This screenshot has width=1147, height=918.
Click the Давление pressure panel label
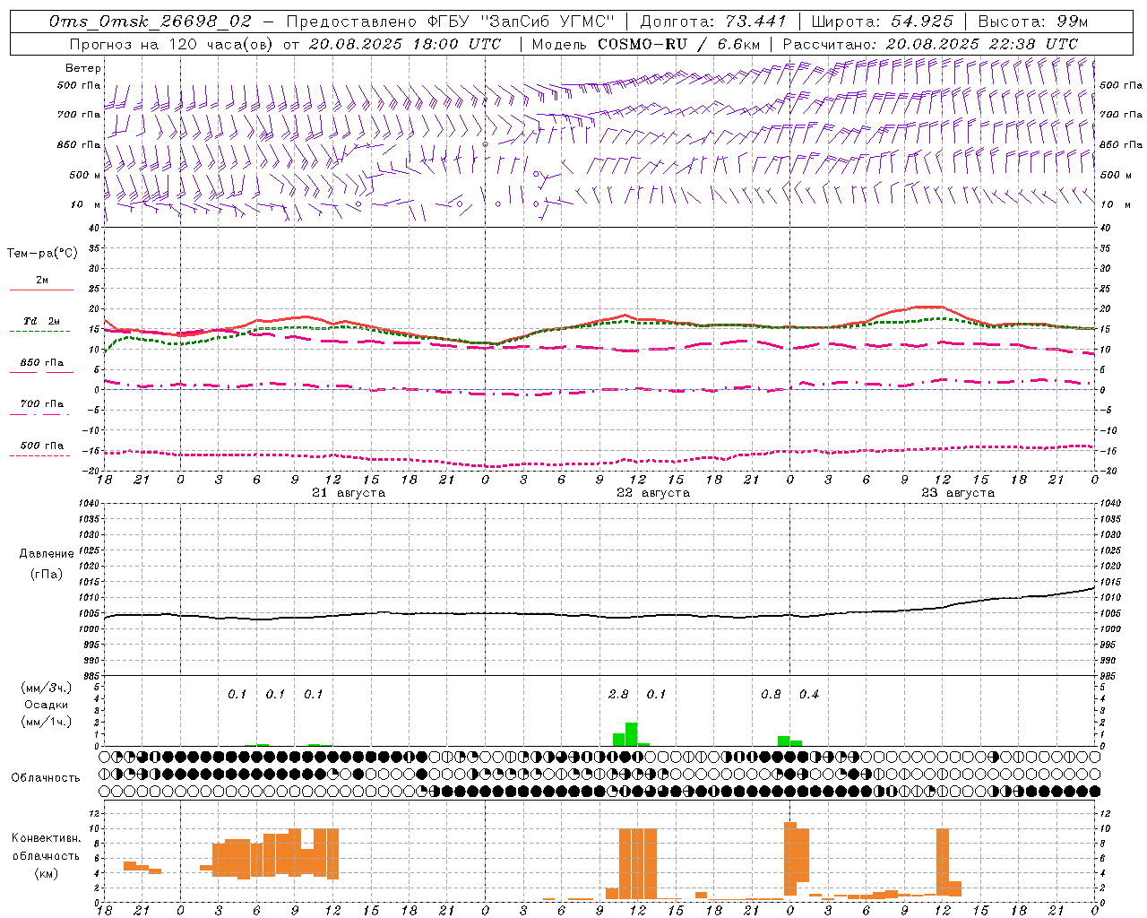pyautogui.click(x=47, y=554)
